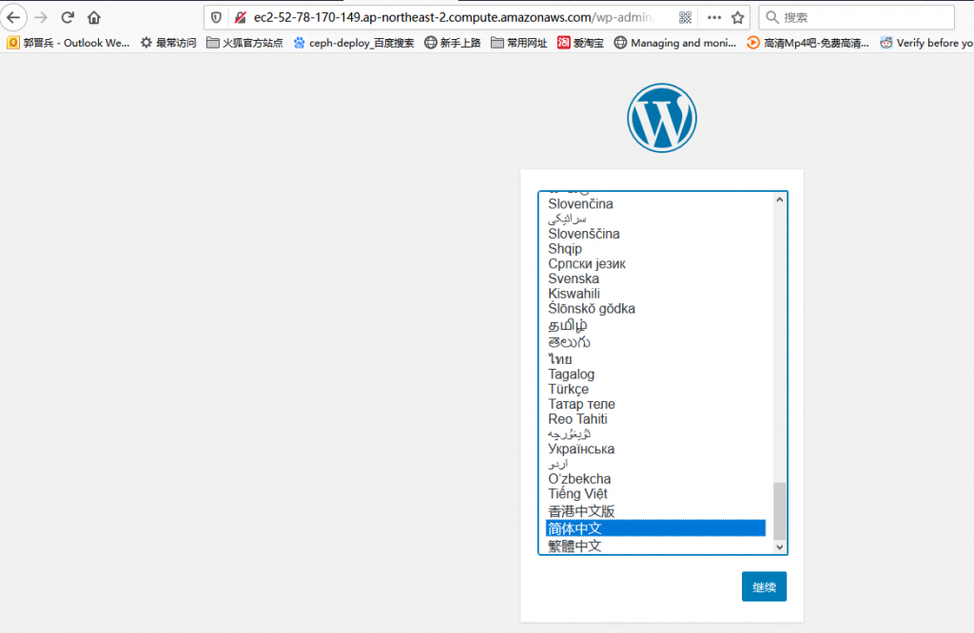Select Українська in the language list
Viewport: 974px width, 633px height.
click(x=656, y=449)
